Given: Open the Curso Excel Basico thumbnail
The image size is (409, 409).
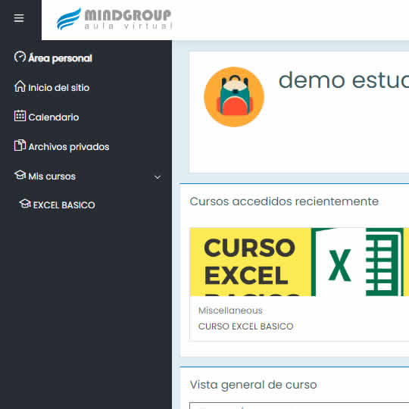Looking at the screenshot, I should pyautogui.click(x=299, y=262).
